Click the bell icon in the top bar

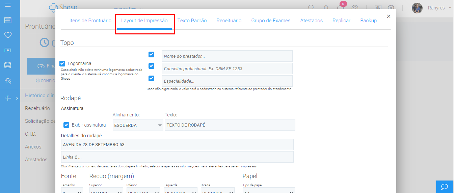click(x=326, y=7)
